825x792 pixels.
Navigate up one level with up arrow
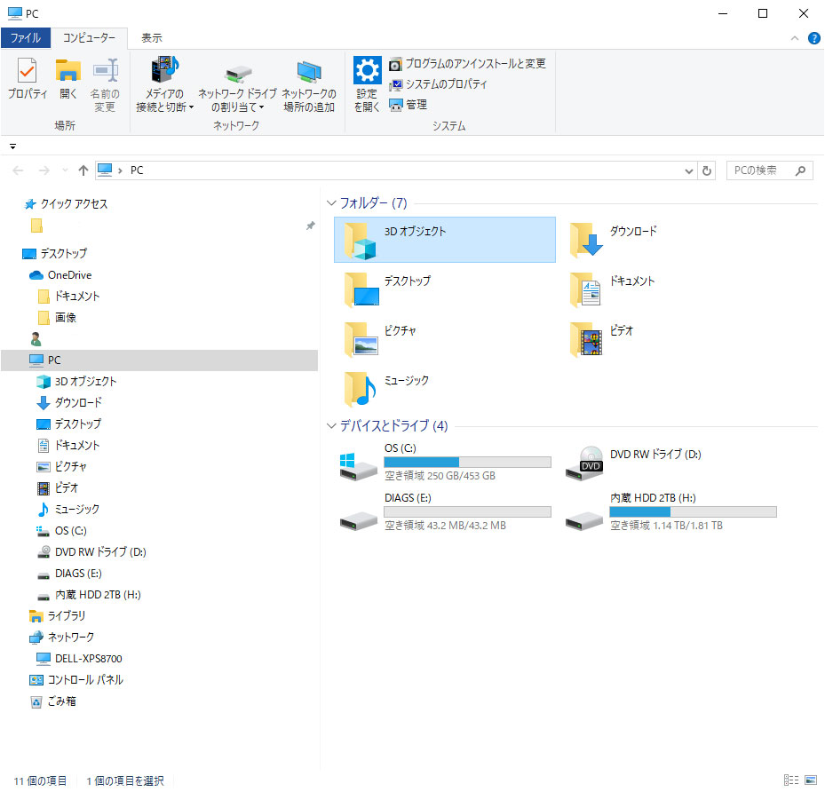coord(83,170)
